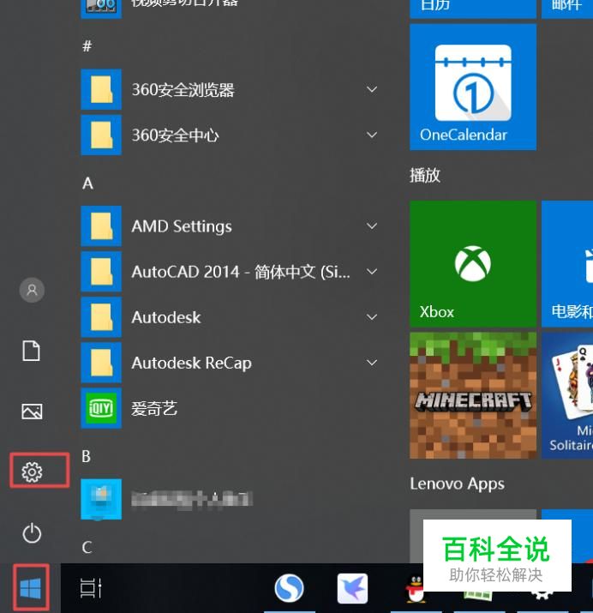The image size is (593, 613).
Task: Open the Minecraft tile
Action: (473, 395)
